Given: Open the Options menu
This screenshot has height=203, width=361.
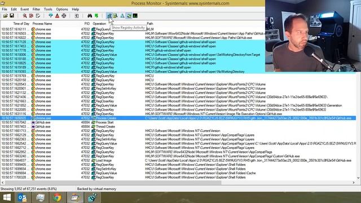Looking at the screenshot, I should click(62, 9).
